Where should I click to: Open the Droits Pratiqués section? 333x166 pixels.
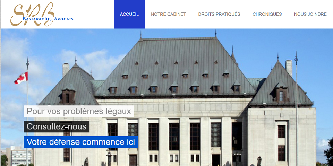(219, 14)
